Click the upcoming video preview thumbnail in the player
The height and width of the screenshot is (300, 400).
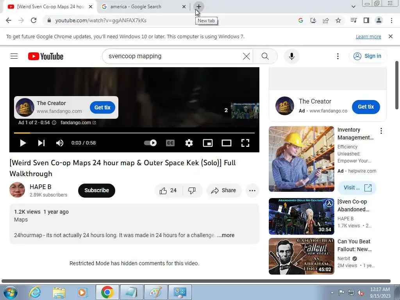coord(245,111)
